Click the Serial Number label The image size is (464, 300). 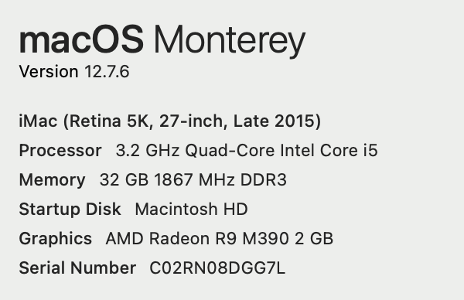[77, 268]
